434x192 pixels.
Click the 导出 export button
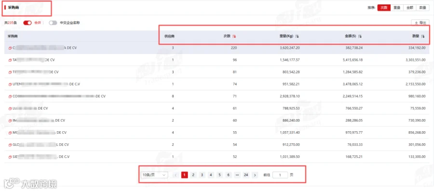click(x=420, y=23)
